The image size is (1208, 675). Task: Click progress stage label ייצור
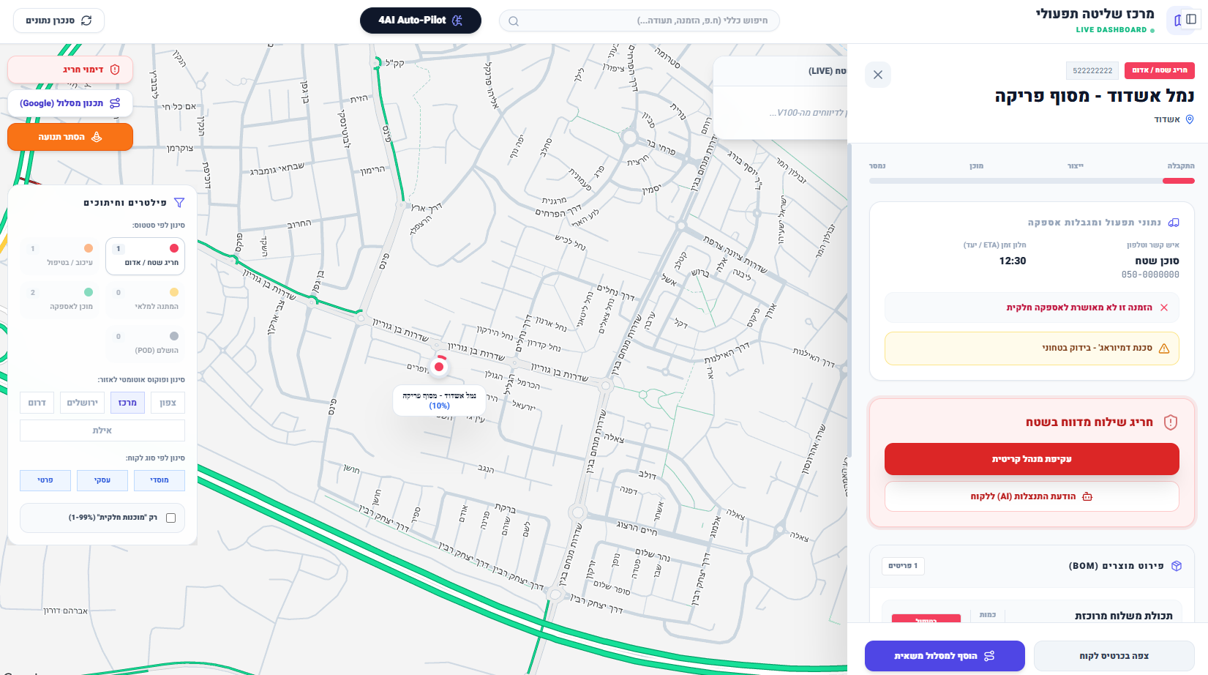[x=1076, y=166]
